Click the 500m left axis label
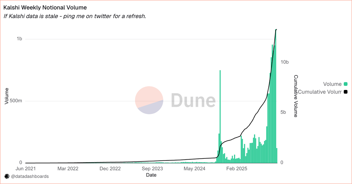 click(x=16, y=101)
